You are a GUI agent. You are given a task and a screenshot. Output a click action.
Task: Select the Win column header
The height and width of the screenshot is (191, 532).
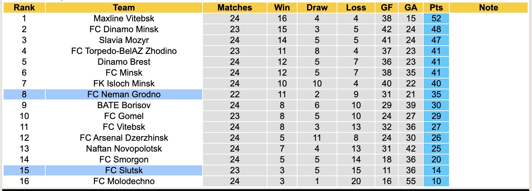pyautogui.click(x=282, y=8)
